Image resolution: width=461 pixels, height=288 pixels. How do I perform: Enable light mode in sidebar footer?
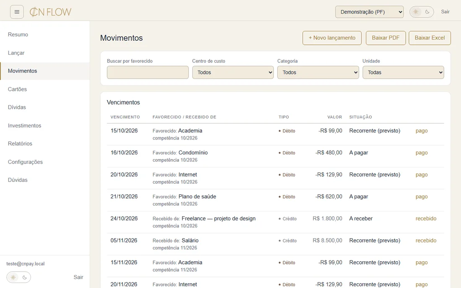[x=13, y=277]
